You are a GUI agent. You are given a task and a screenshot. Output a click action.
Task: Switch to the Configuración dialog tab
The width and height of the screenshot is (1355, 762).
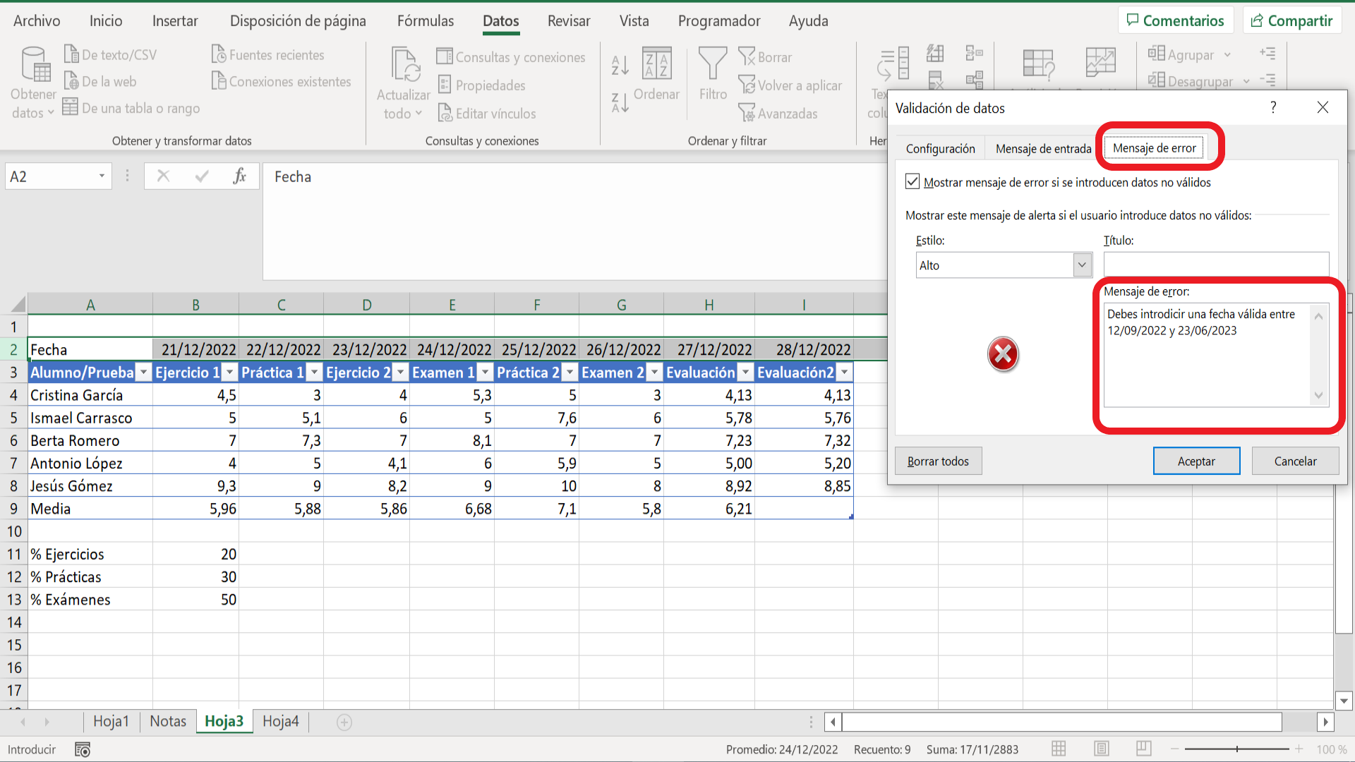tap(941, 149)
